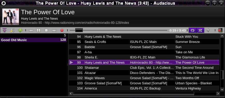The image size is (225, 98).
Task: Click the speaker volume icon
Action: click(x=208, y=30)
